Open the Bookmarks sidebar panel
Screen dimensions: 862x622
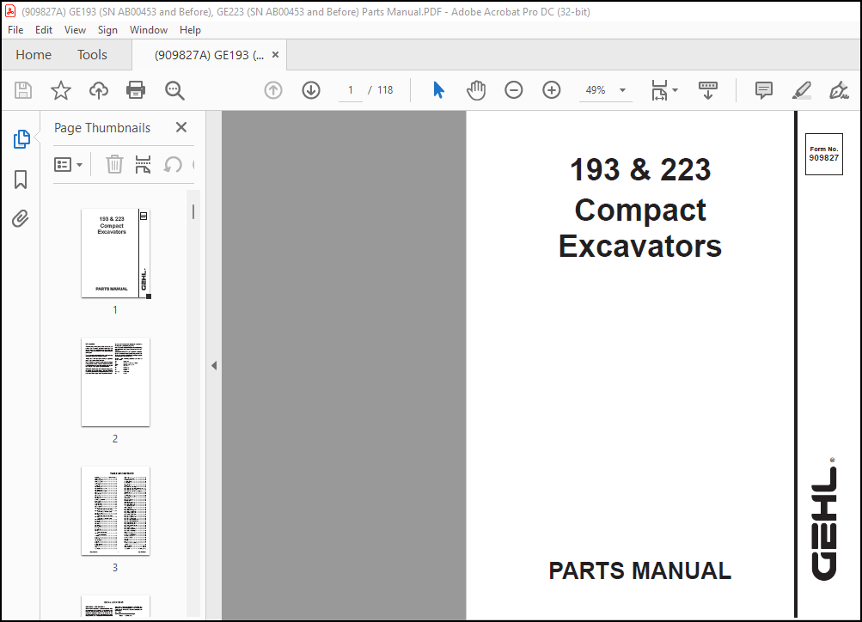(21, 180)
